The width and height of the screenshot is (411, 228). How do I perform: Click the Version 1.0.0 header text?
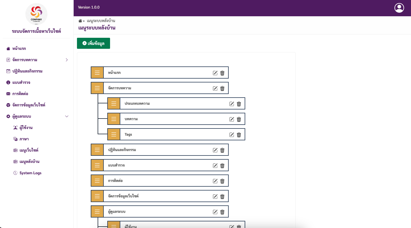coord(89,7)
